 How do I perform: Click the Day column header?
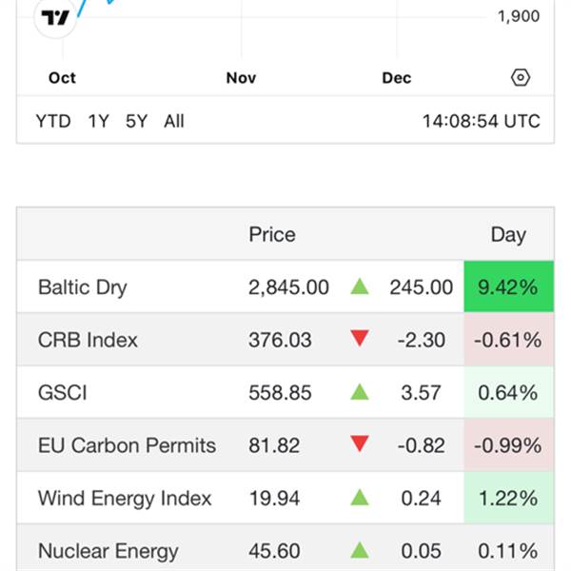508,235
